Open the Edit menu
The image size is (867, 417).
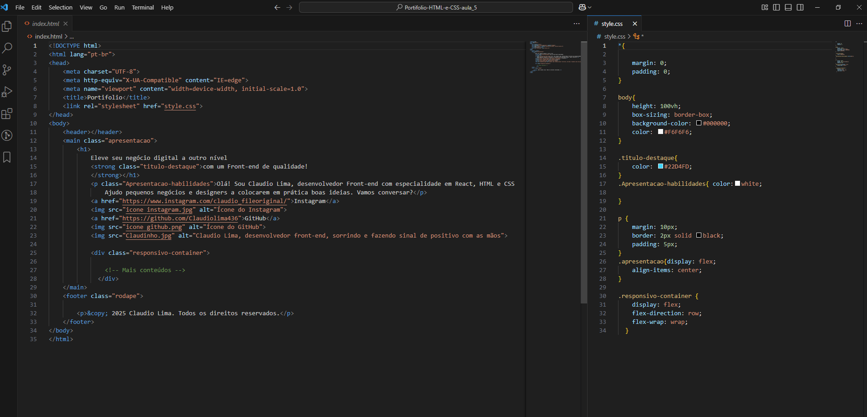[36, 7]
